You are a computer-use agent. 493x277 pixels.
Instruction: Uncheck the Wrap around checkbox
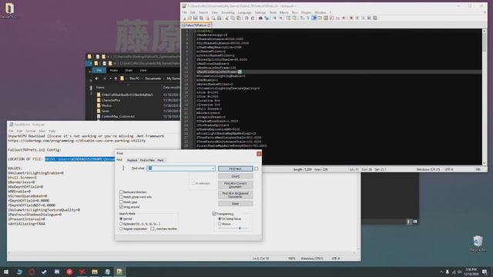pyautogui.click(x=121, y=207)
